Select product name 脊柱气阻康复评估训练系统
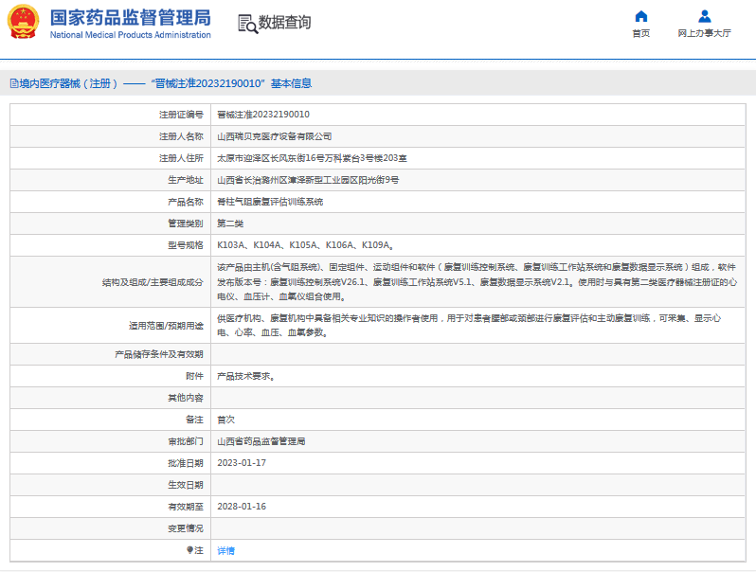 (270, 202)
